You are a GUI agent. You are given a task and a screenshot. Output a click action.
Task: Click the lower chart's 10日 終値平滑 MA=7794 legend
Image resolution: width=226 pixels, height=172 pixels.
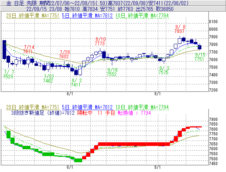tap(142, 107)
